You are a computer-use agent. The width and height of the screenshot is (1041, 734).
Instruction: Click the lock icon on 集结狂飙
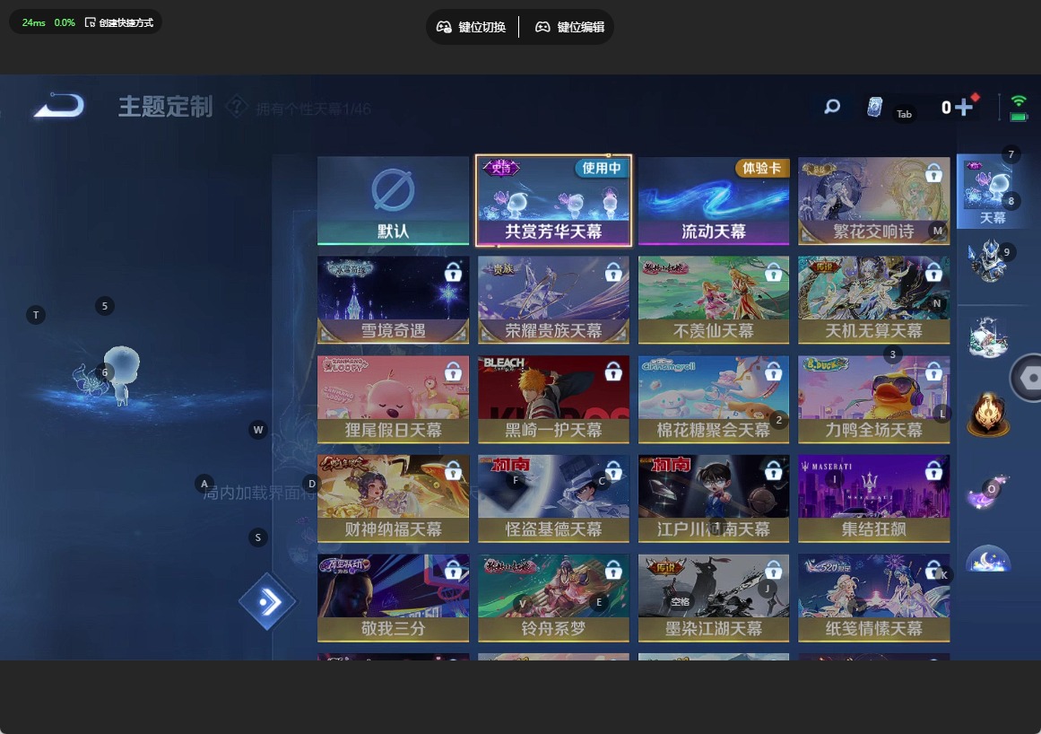coord(933,470)
